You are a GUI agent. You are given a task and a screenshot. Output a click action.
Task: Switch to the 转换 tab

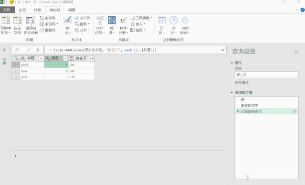tap(38, 10)
